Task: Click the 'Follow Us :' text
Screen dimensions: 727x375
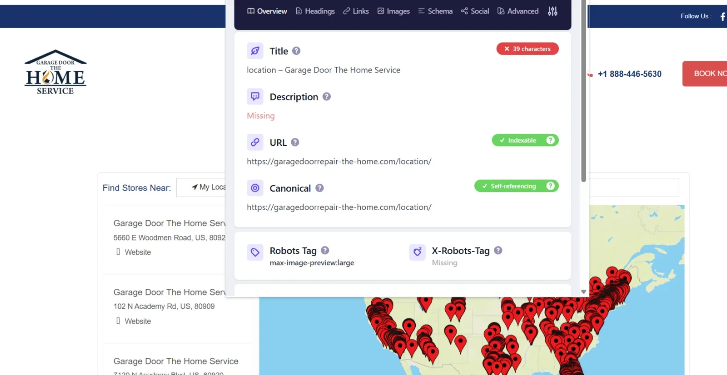Action: tap(696, 16)
